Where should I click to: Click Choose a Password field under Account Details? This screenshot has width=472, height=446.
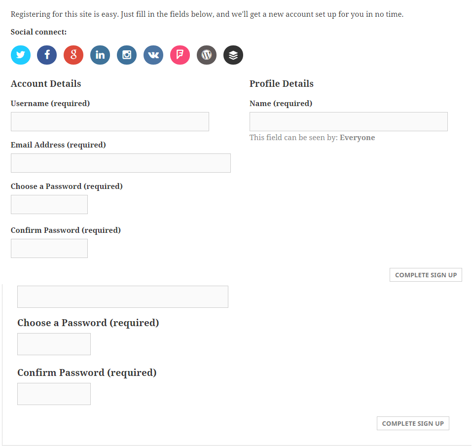(49, 204)
